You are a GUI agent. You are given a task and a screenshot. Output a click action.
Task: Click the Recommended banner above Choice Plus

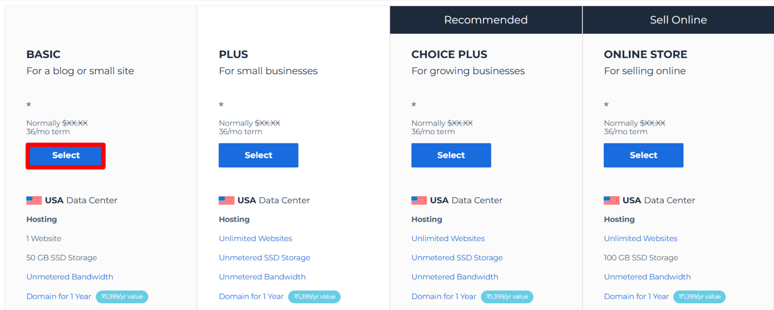tap(486, 20)
